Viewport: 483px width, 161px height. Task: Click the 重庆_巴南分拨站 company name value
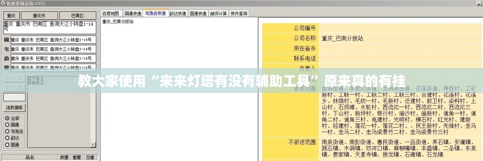pos(342,39)
